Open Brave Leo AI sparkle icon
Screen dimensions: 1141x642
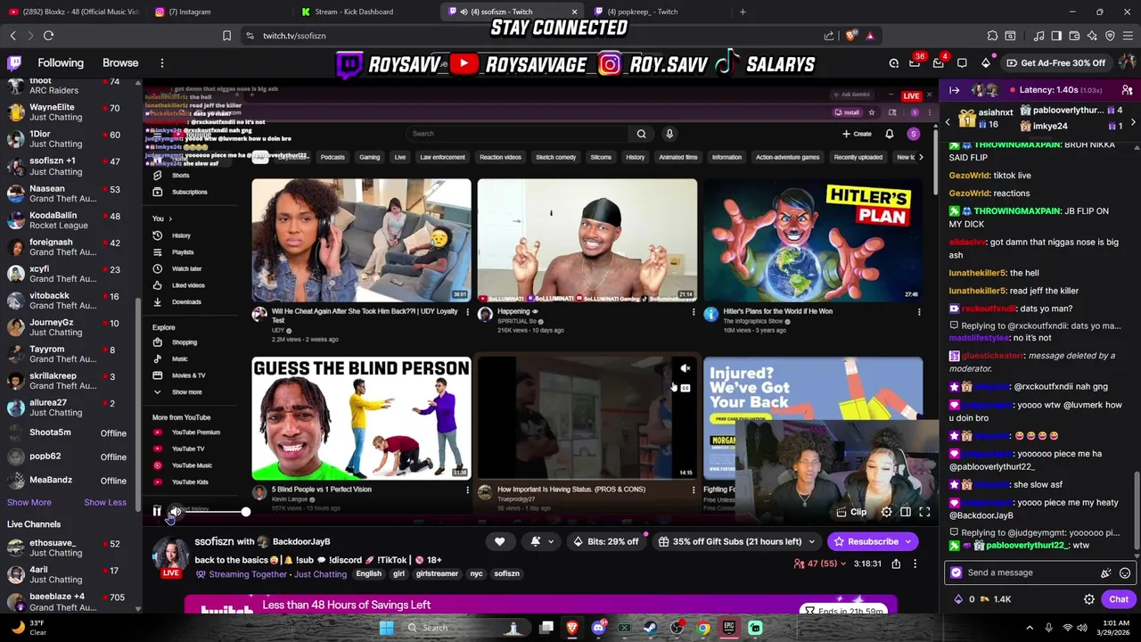click(x=1092, y=36)
